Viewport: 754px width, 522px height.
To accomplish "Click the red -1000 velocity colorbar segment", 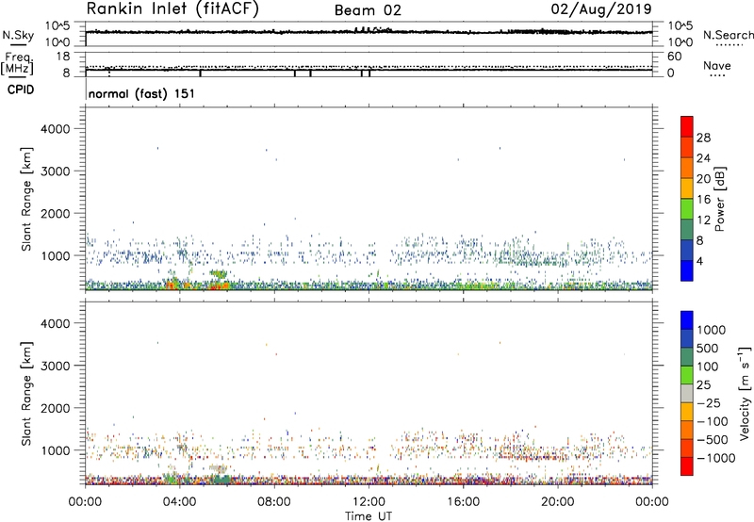I will point(687,466).
